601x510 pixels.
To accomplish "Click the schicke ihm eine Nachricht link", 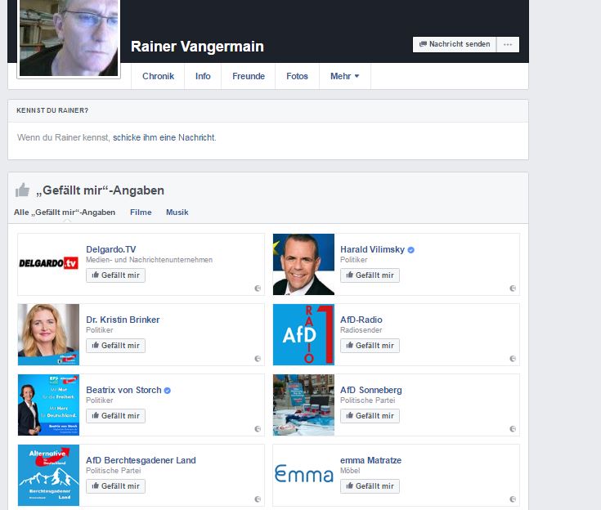I will (164, 137).
